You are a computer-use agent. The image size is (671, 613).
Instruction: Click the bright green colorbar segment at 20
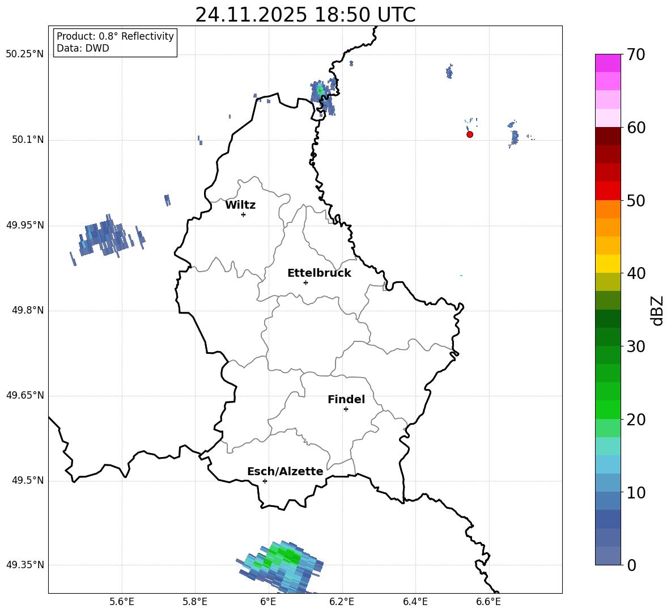(608, 409)
